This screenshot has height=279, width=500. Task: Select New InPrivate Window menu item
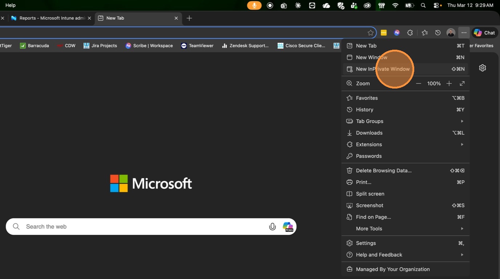[x=383, y=69]
